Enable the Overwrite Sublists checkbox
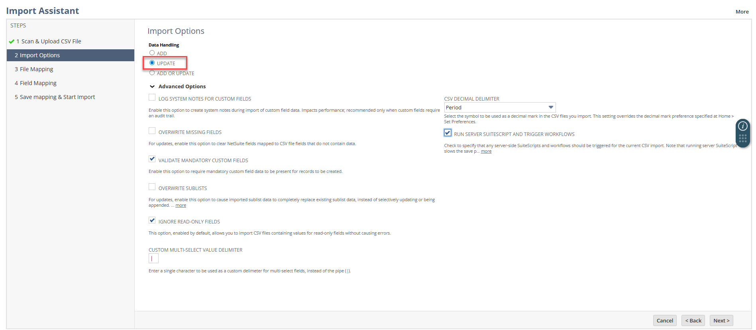The width and height of the screenshot is (756, 330). point(152,187)
